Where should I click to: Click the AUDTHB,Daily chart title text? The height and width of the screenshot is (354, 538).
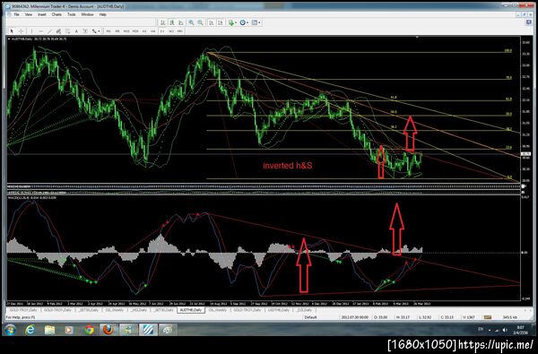click(x=22, y=39)
